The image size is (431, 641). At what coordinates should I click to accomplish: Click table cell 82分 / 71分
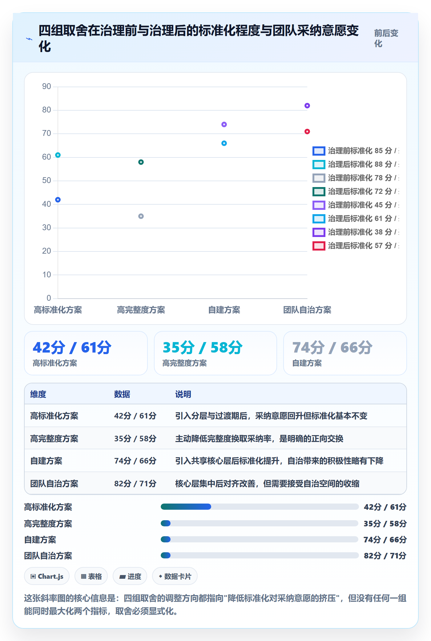tap(135, 484)
